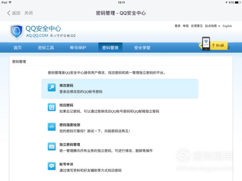Tap the location arrow status icon
This screenshot has width=242, height=181.
tap(226, 3)
